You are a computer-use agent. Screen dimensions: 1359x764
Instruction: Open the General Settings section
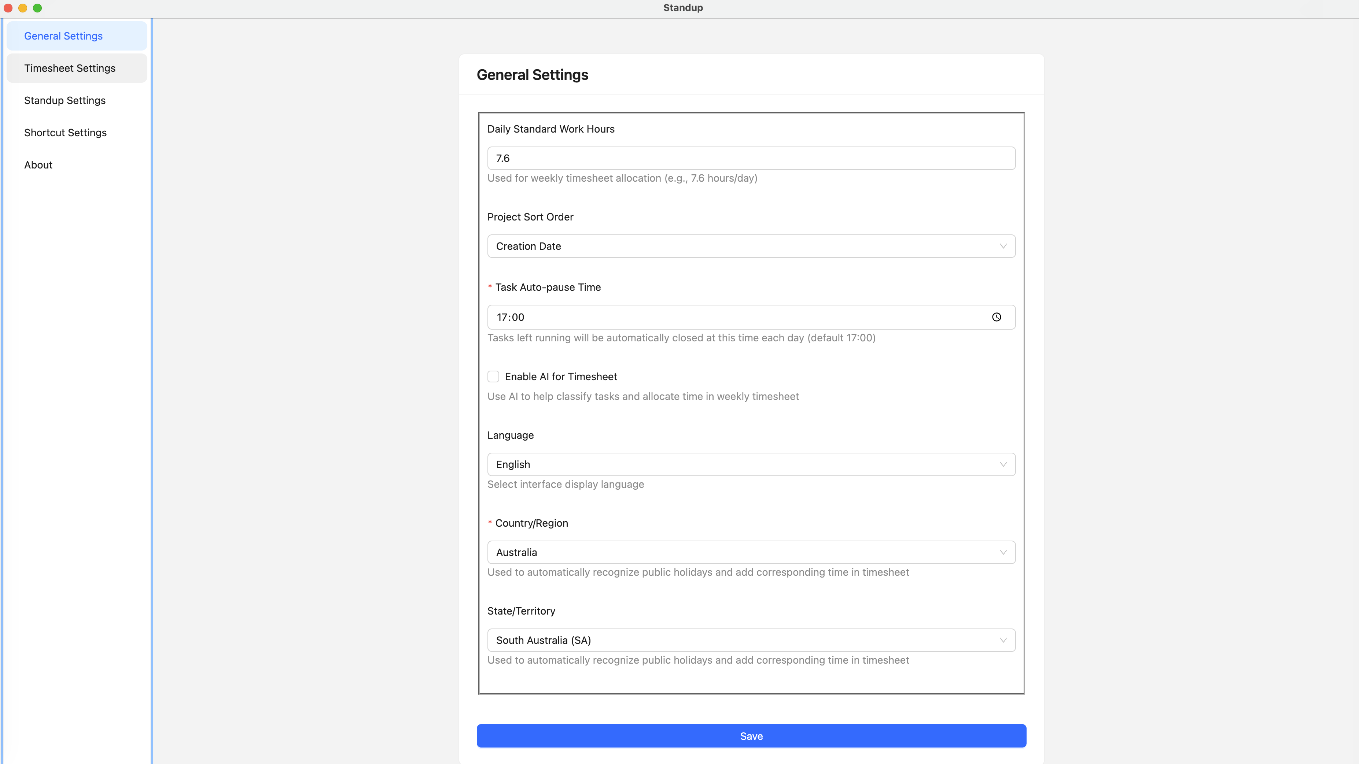click(x=63, y=36)
